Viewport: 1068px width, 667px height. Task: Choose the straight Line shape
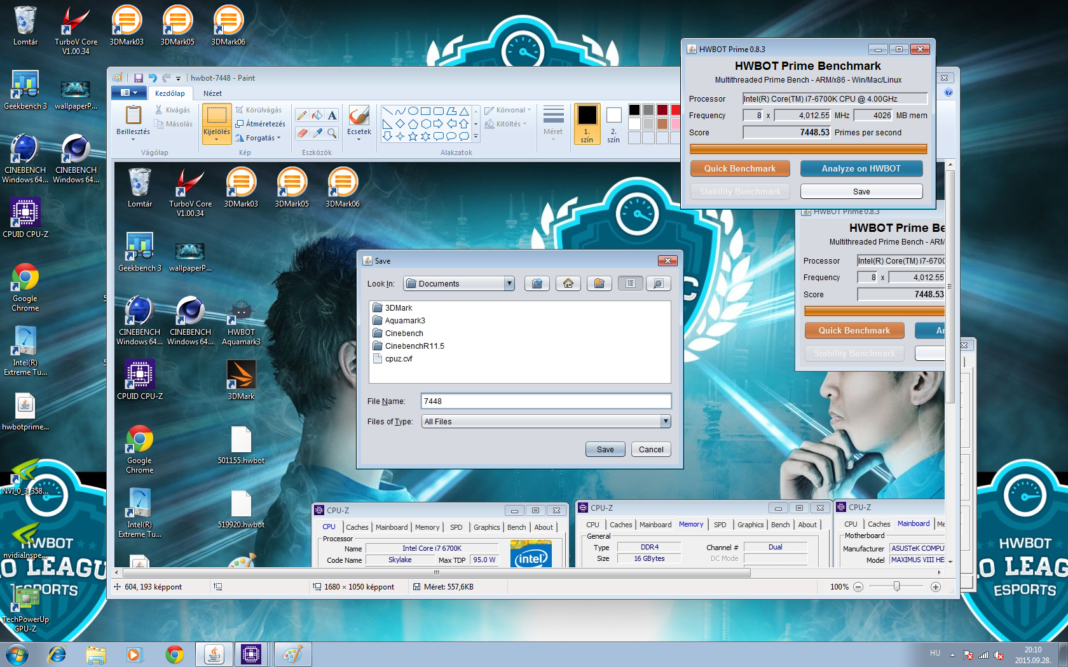coord(387,111)
